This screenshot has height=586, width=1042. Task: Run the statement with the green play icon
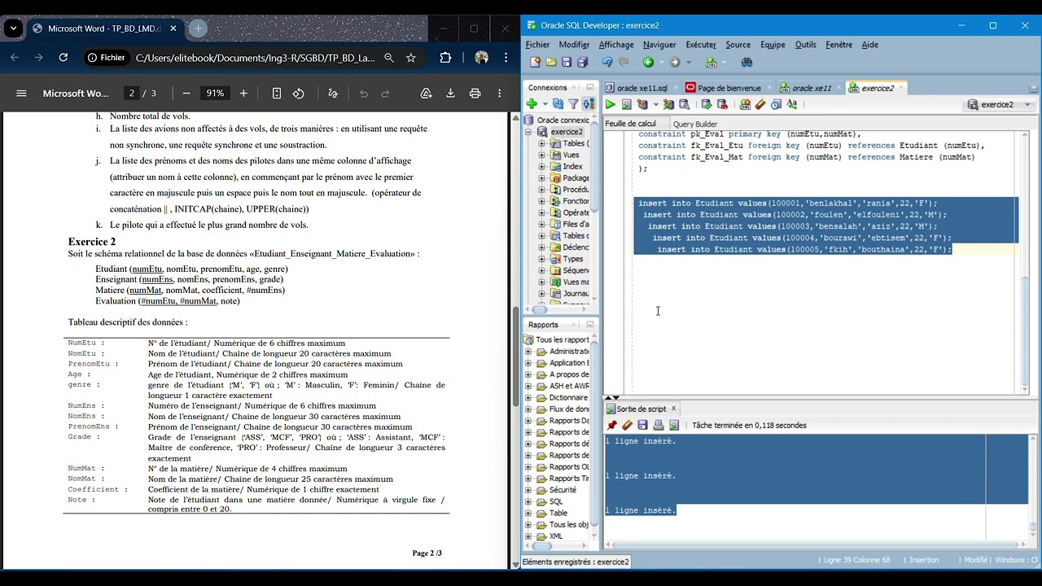click(610, 104)
